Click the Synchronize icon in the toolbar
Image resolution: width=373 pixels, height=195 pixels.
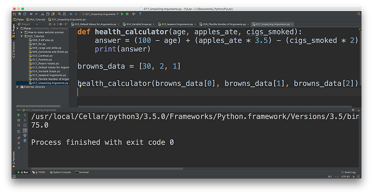coord(25,14)
